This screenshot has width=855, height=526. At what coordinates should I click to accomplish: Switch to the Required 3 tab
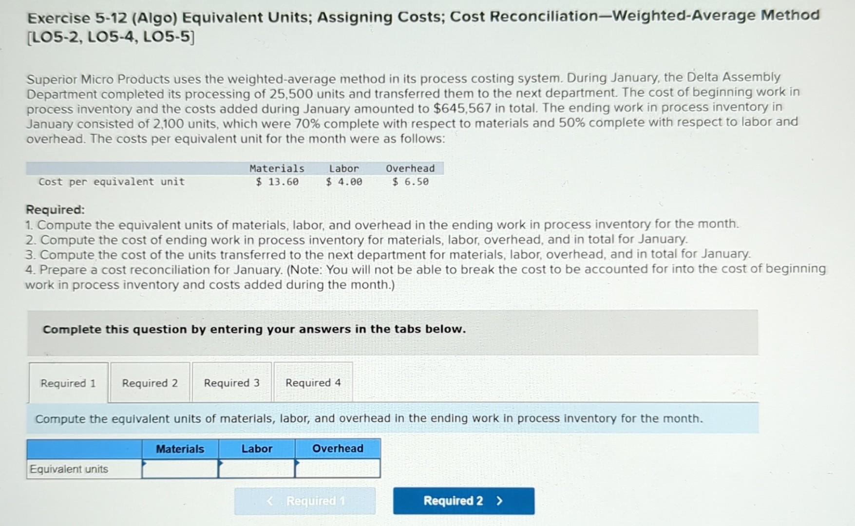click(x=232, y=383)
